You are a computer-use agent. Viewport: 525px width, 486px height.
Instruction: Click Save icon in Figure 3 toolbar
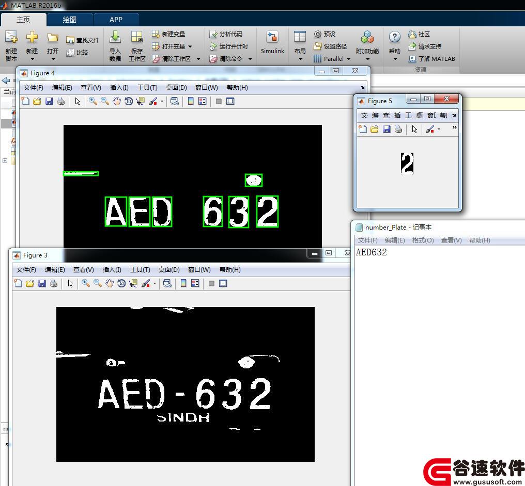pos(41,283)
